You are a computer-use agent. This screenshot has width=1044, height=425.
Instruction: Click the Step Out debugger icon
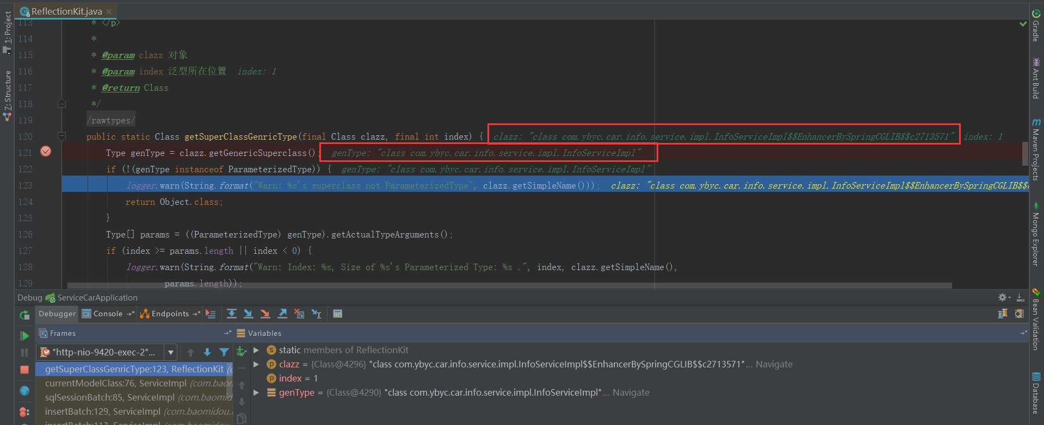click(282, 314)
